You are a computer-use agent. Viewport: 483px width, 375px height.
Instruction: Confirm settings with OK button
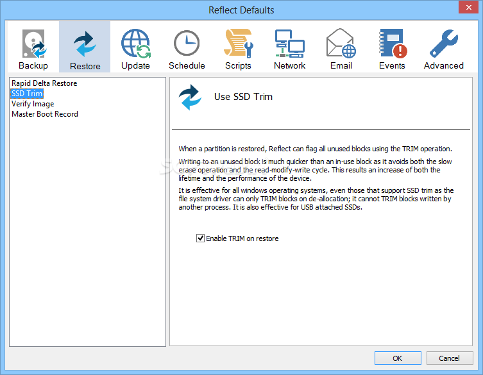click(398, 358)
